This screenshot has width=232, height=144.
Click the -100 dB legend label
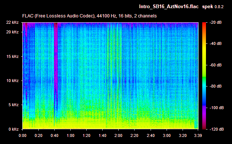217,108
